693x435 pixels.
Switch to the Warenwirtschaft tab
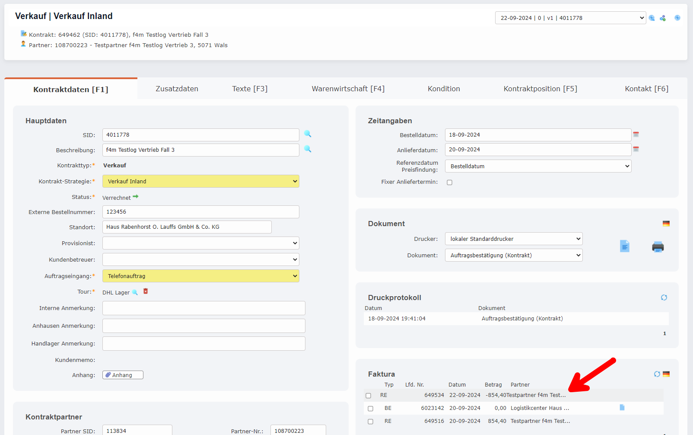347,89
